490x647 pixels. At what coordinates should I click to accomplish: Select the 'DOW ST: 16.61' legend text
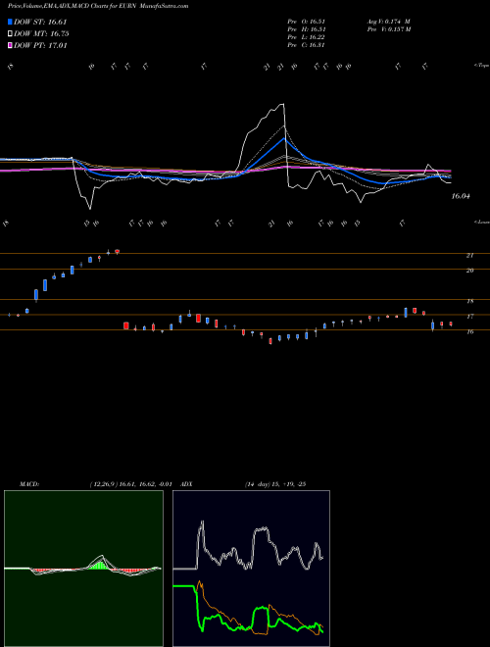tap(40, 22)
